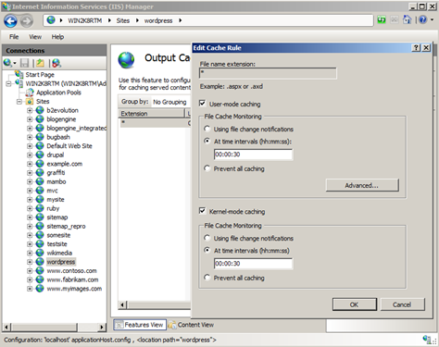Select kernel-mode Using file change notifications

pyautogui.click(x=207, y=238)
